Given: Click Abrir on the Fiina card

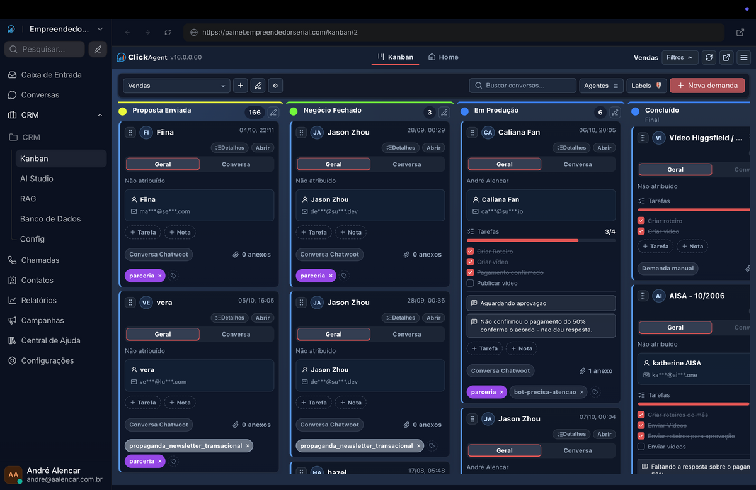Looking at the screenshot, I should (x=263, y=148).
